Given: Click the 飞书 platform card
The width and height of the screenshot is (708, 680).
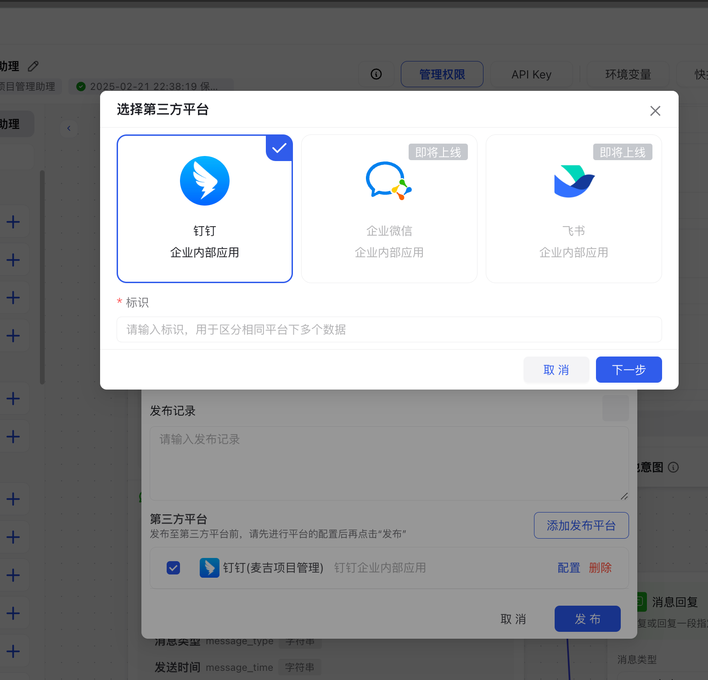Looking at the screenshot, I should (x=574, y=209).
